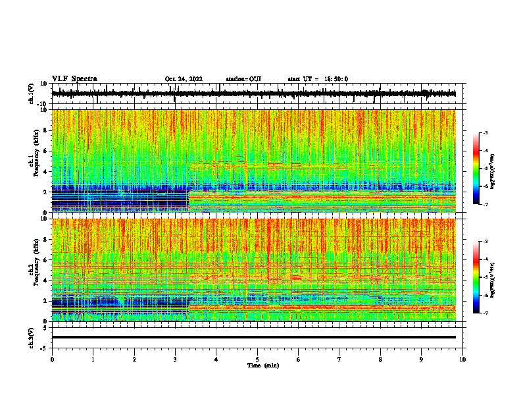
Task: Click time axis tick label '0'
Action: (x=52, y=360)
